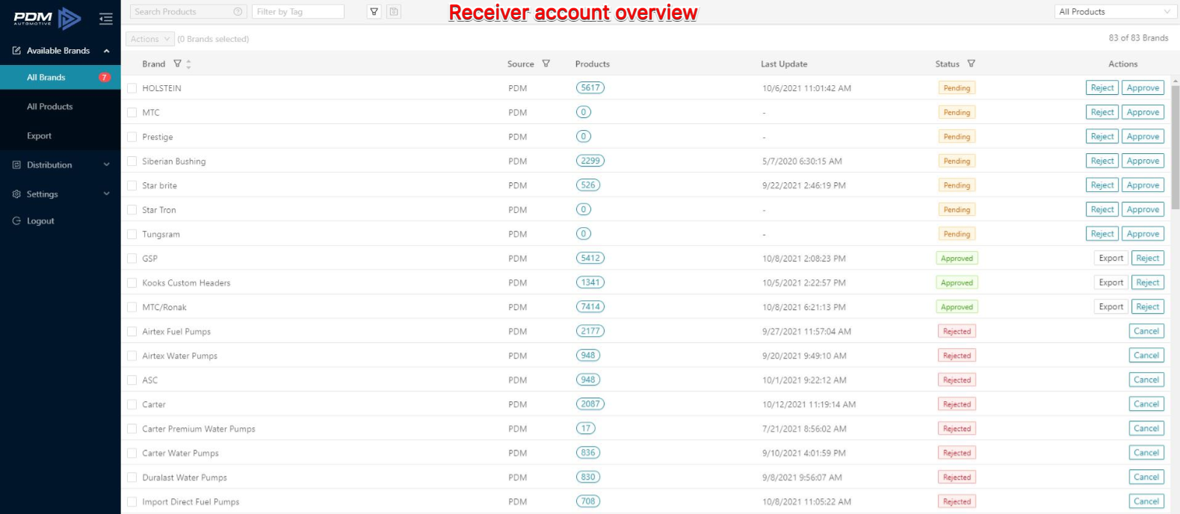Click the Import Direct Fuel Pumps brand name
1180x514 pixels.
tap(191, 502)
